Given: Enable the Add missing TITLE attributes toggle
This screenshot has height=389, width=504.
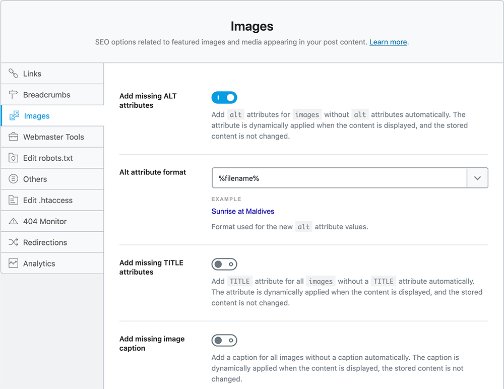Looking at the screenshot, I should [224, 264].
